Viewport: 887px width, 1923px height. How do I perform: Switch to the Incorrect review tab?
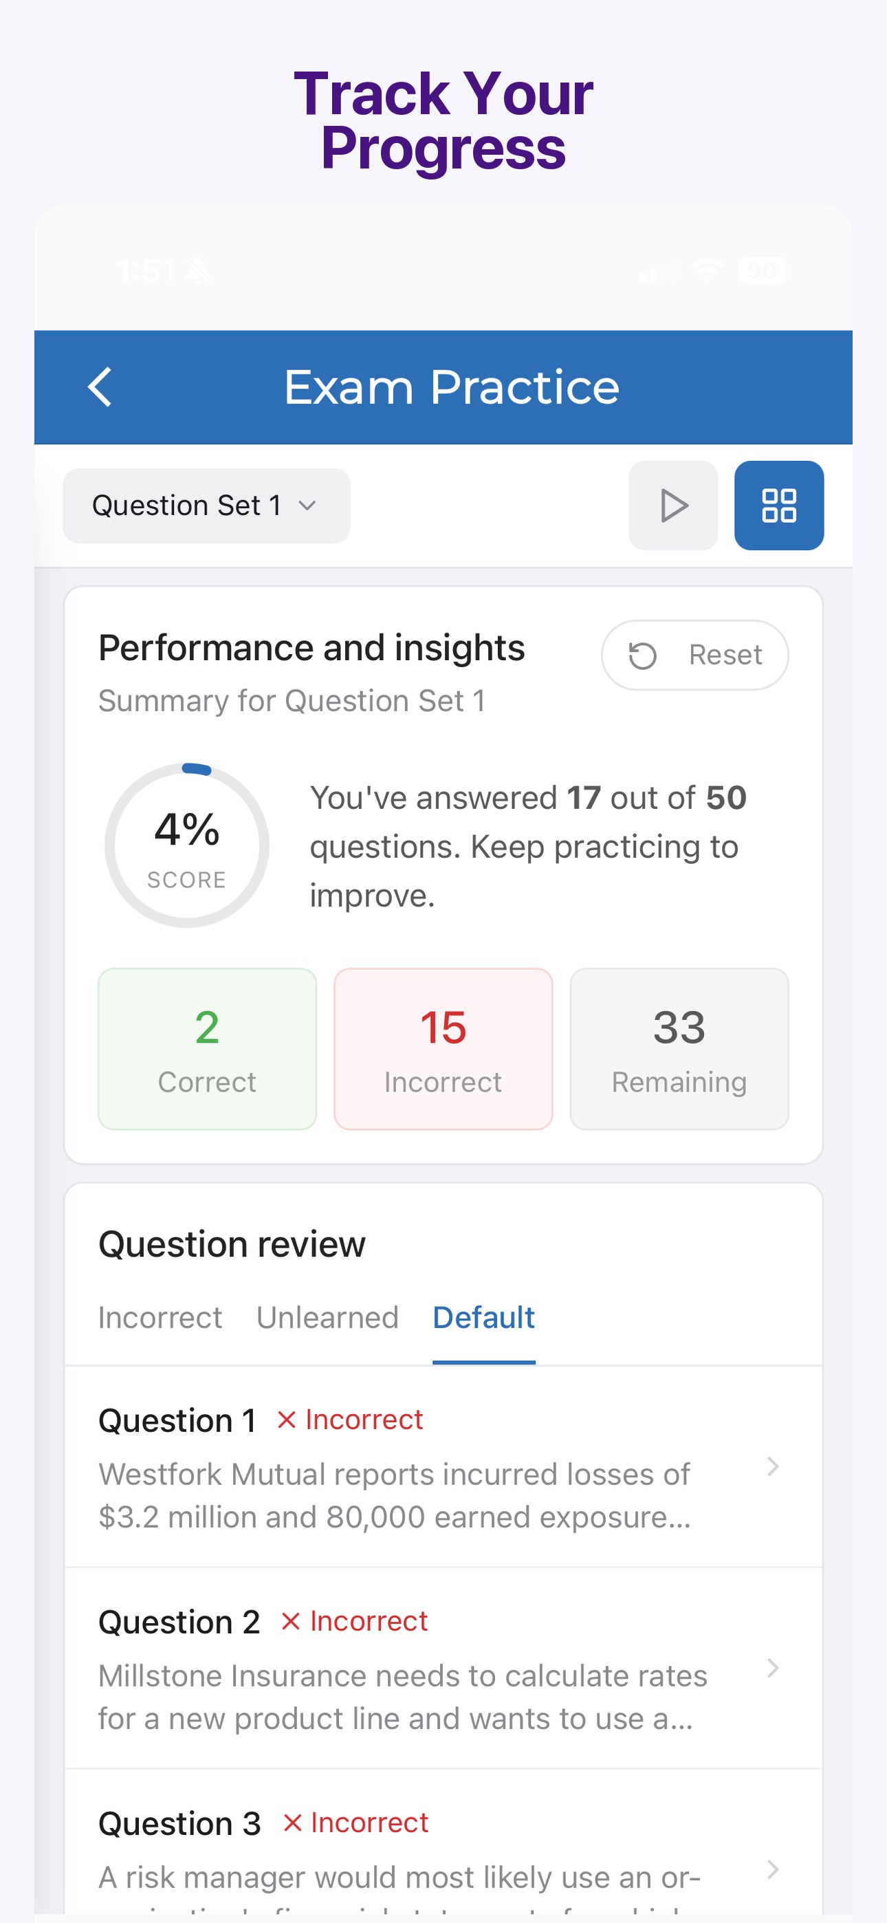pos(160,1318)
